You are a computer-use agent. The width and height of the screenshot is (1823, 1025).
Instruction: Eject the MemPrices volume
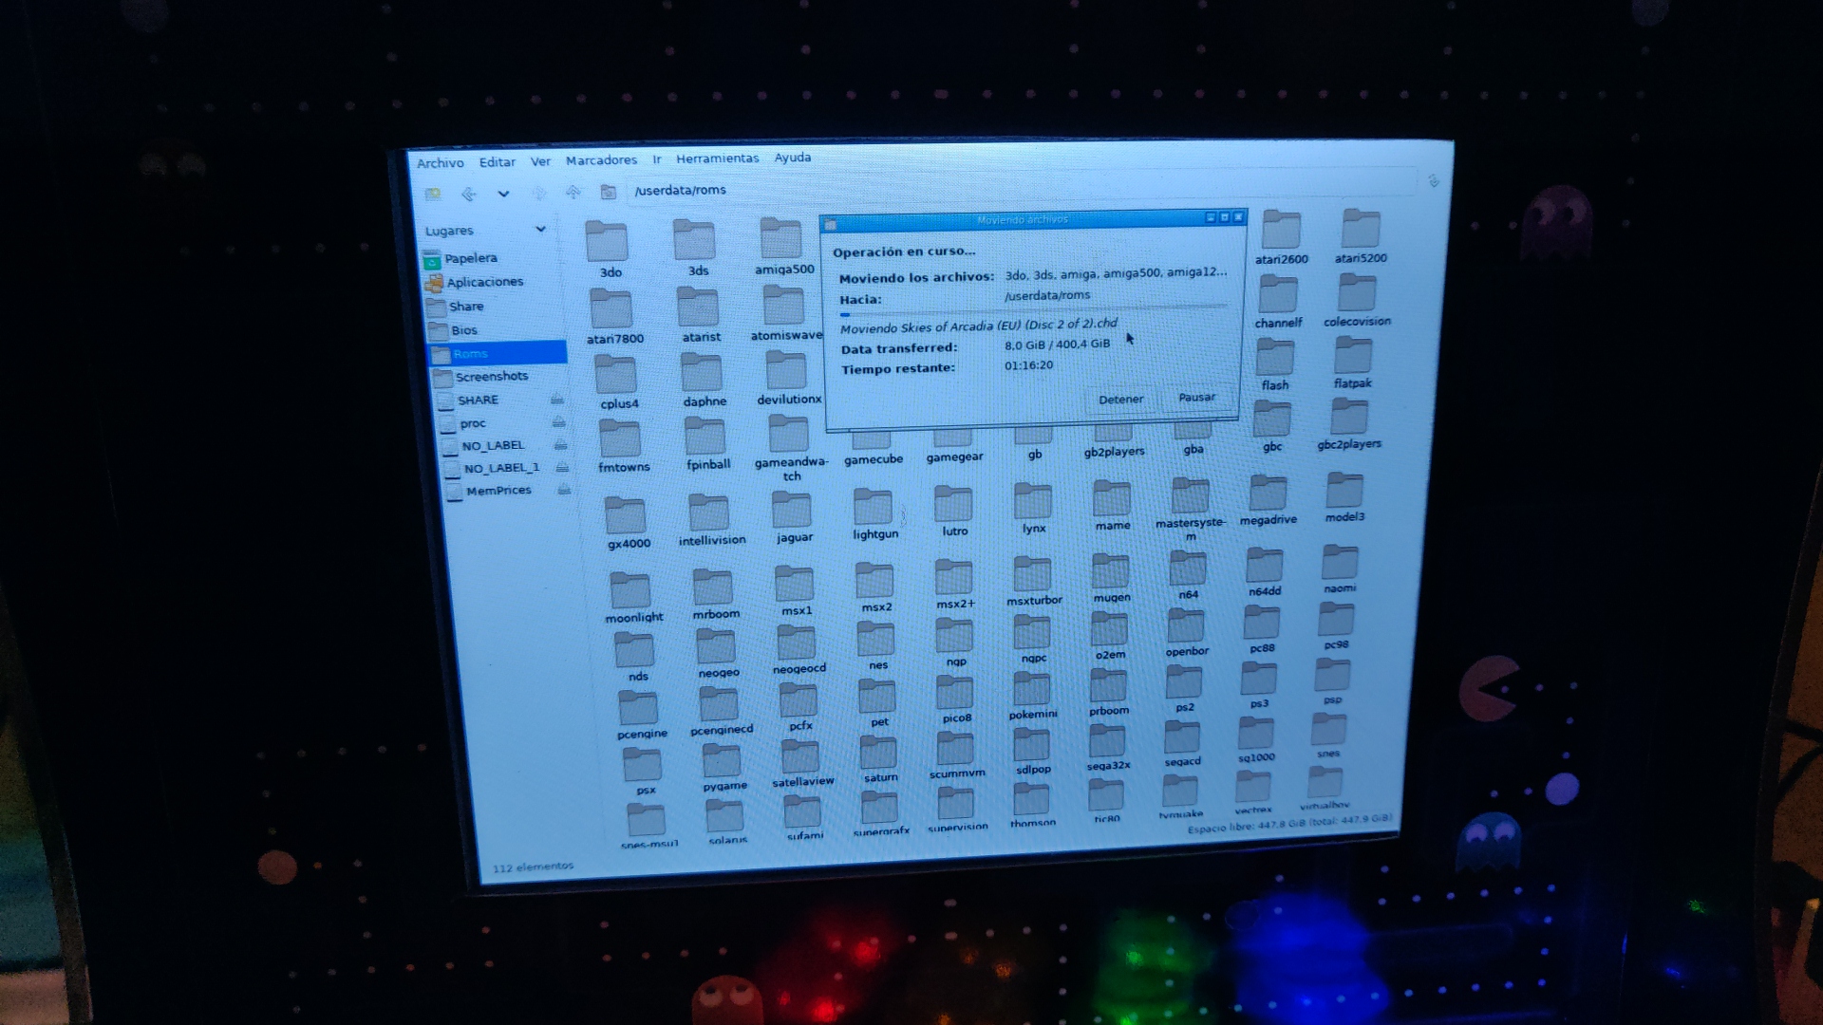click(565, 489)
